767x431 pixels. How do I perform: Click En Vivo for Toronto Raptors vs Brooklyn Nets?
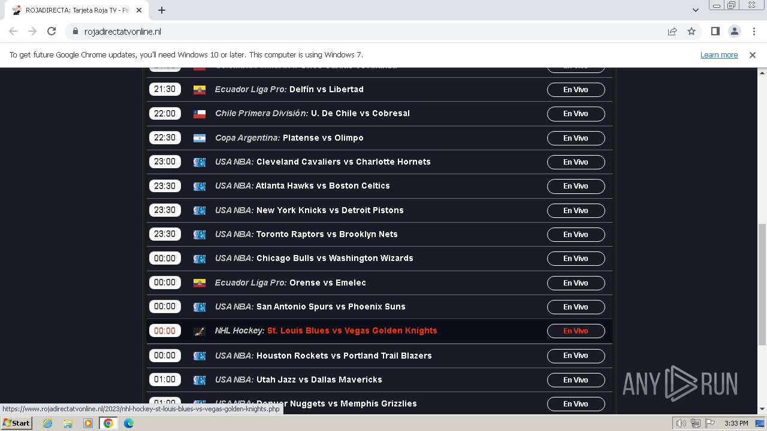(576, 235)
